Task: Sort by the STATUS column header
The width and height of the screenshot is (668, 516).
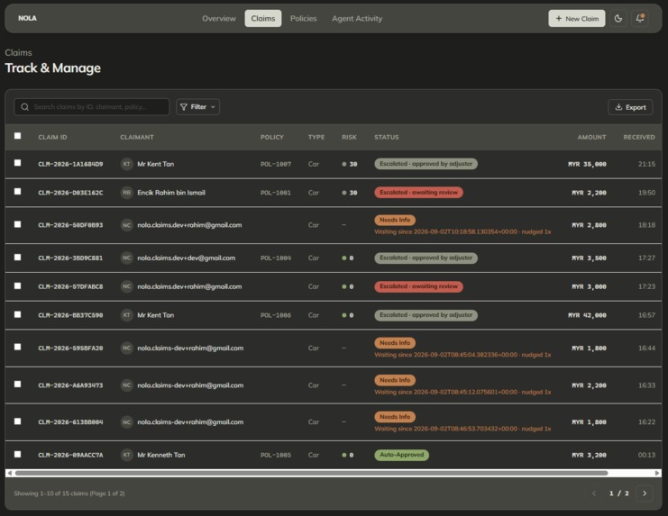Action: pyautogui.click(x=387, y=137)
